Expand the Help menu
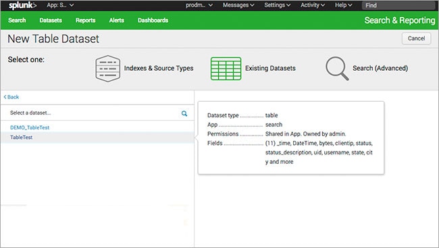This screenshot has width=439, height=248. (x=344, y=5)
